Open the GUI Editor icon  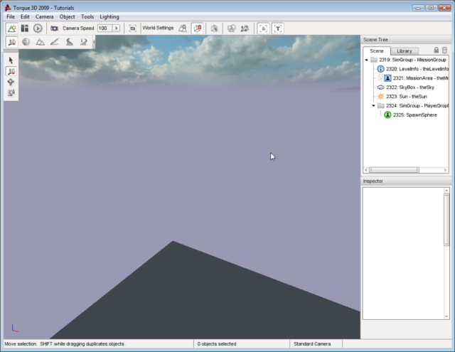click(x=25, y=28)
